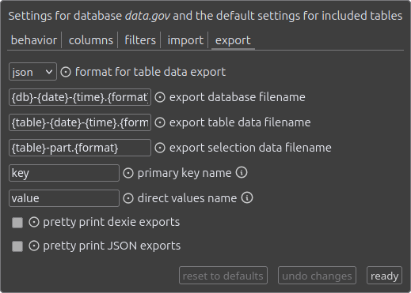Click the undo changes button
This screenshot has height=293, width=411.
point(317,276)
